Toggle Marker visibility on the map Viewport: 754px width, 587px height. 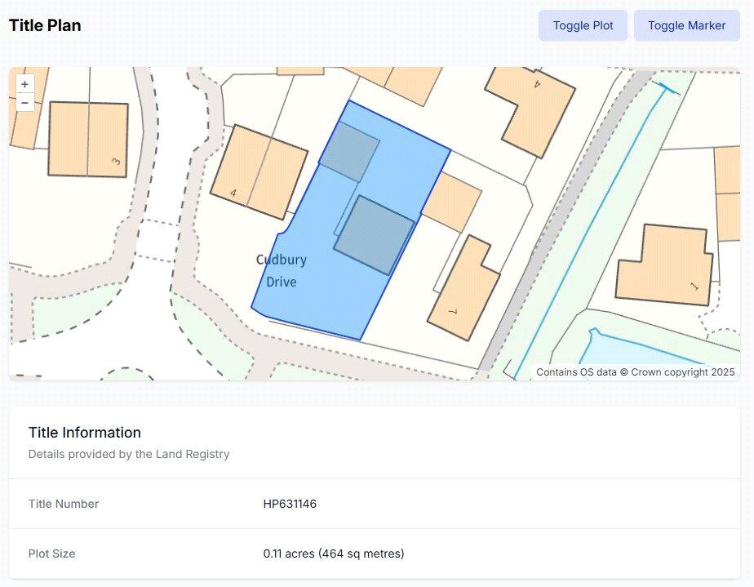(x=686, y=25)
